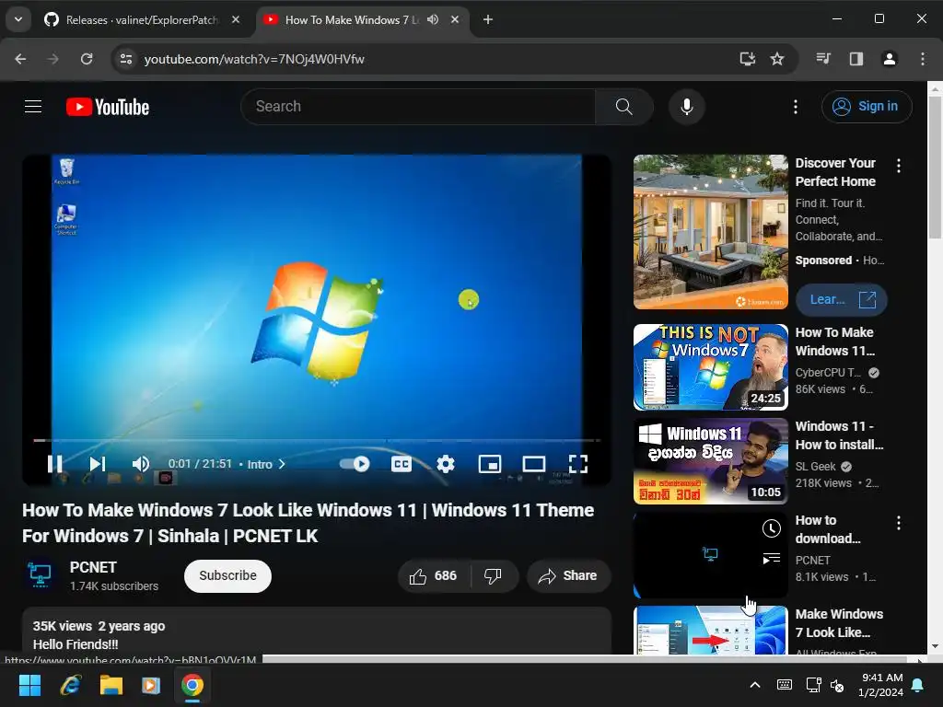943x707 pixels.
Task: Open options for Discover Your Perfect Home ad
Action: click(899, 166)
